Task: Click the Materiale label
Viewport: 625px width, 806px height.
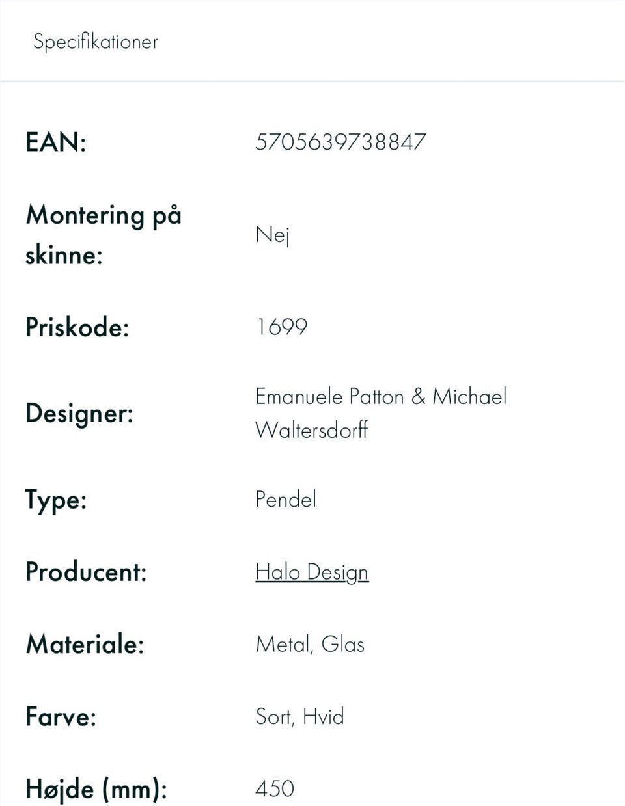Action: coord(85,645)
